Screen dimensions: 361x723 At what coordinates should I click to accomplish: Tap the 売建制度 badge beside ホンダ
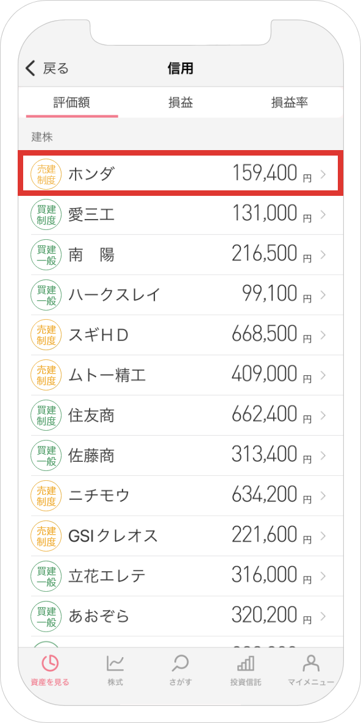click(46, 174)
